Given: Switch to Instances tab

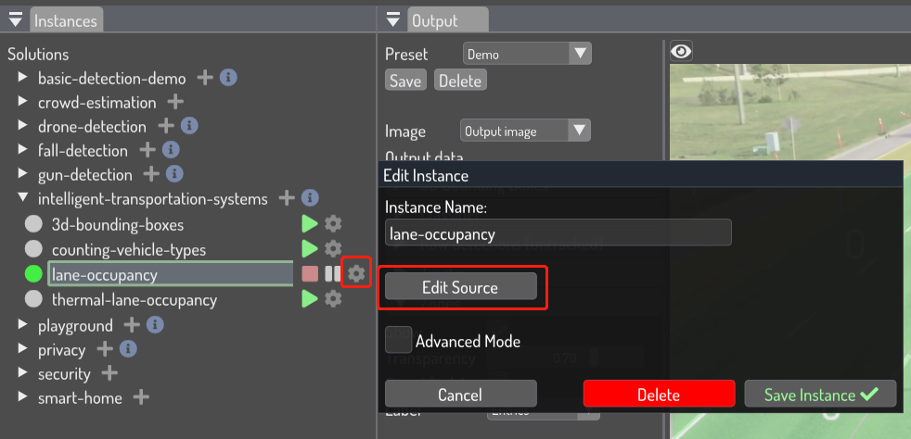Looking at the screenshot, I should pos(66,20).
